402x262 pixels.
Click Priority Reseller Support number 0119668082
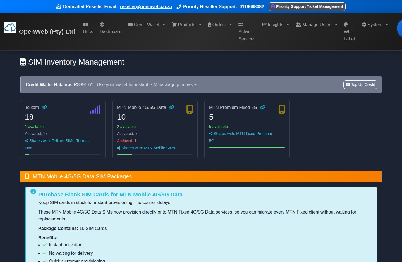252,7
